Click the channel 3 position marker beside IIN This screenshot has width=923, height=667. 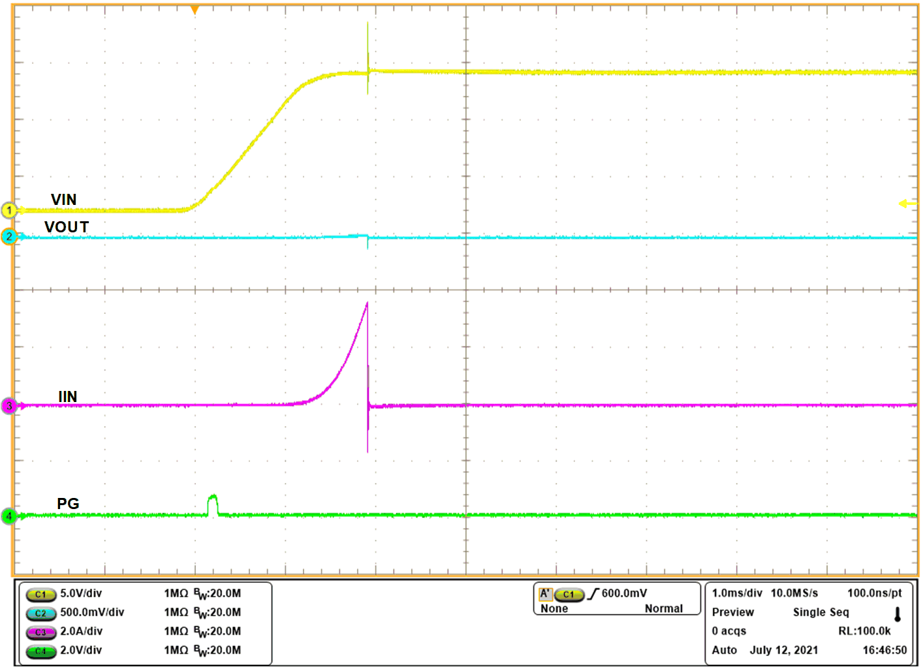click(x=9, y=406)
